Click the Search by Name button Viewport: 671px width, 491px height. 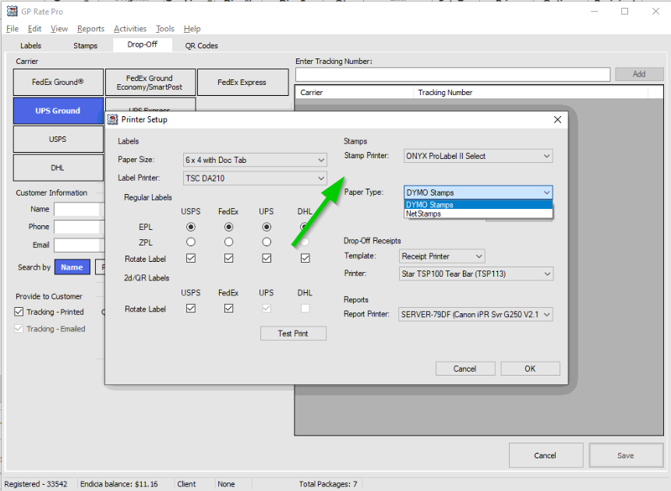point(72,267)
